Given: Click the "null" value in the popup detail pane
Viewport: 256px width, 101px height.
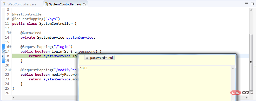Looking at the screenshot, I should click(x=84, y=68).
